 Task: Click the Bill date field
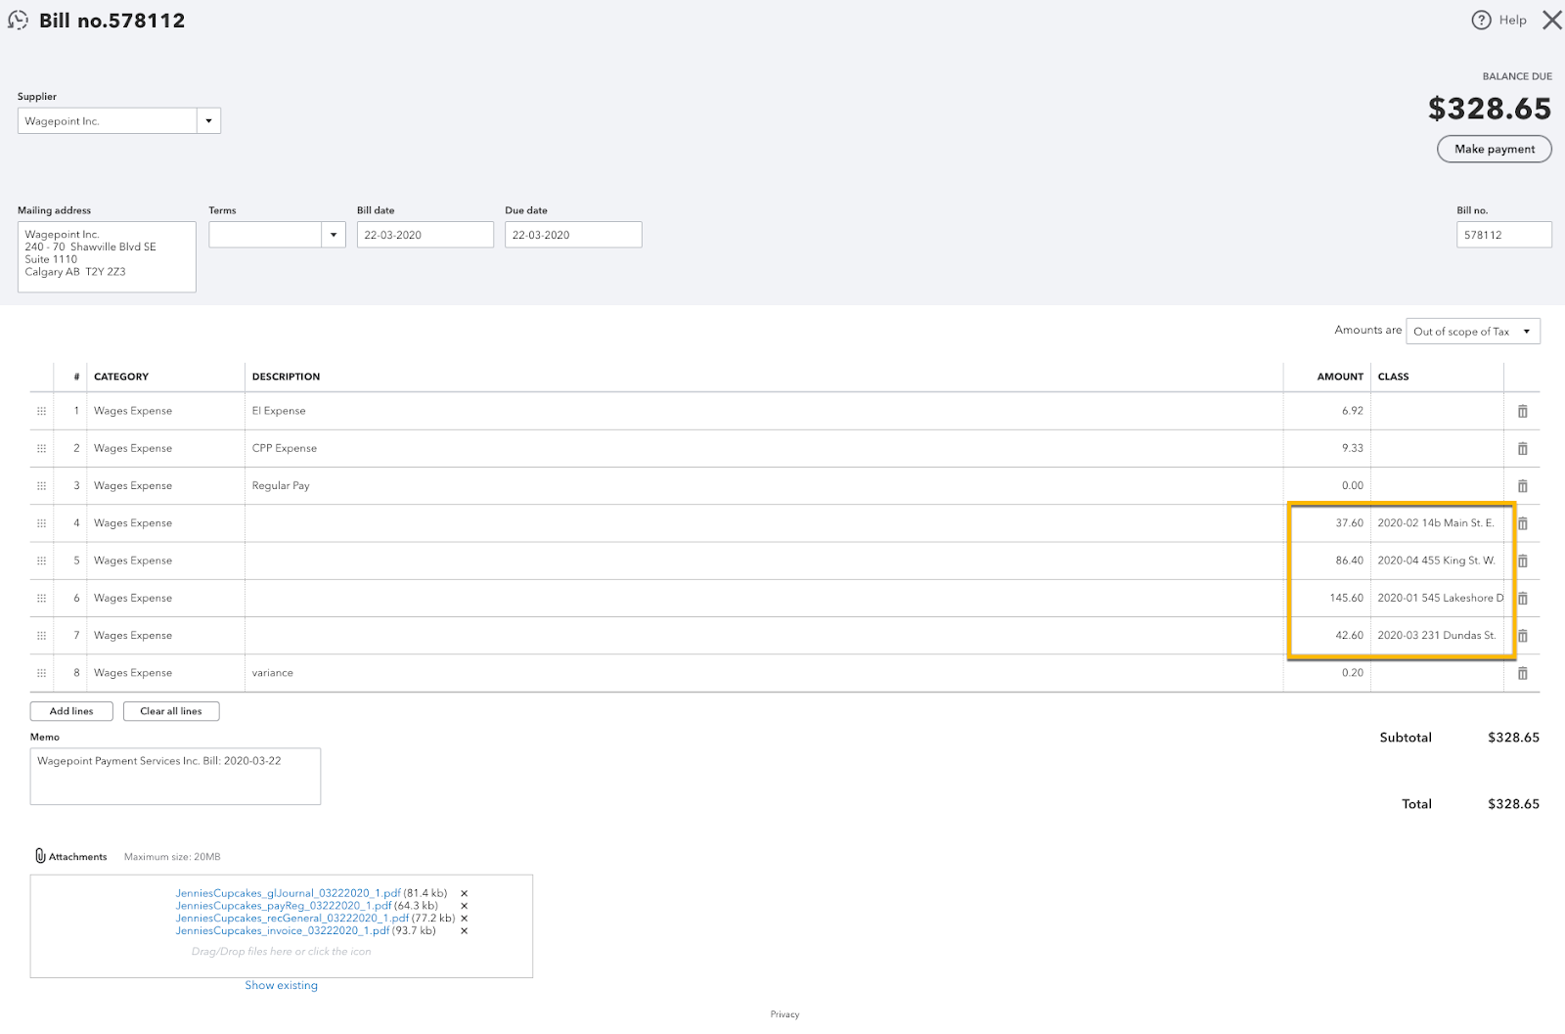coord(425,235)
